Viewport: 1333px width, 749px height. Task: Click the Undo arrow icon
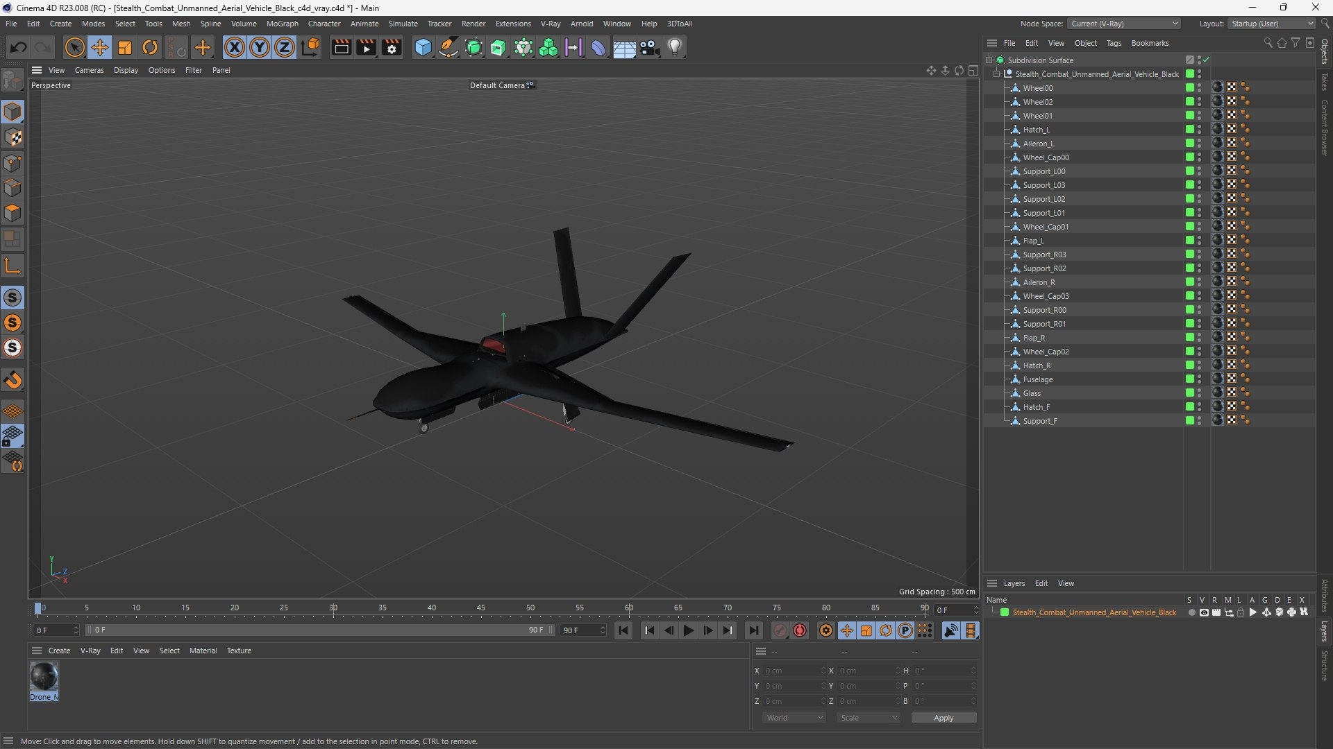(x=19, y=47)
